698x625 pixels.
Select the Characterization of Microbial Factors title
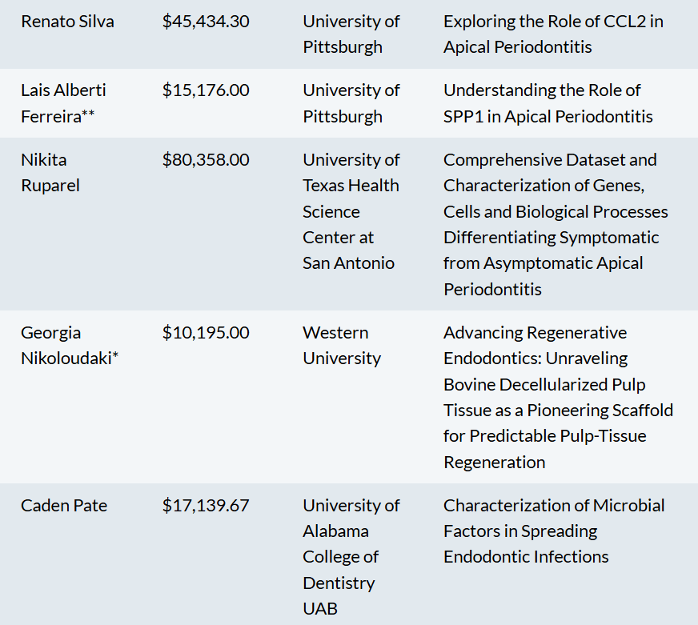click(x=554, y=531)
